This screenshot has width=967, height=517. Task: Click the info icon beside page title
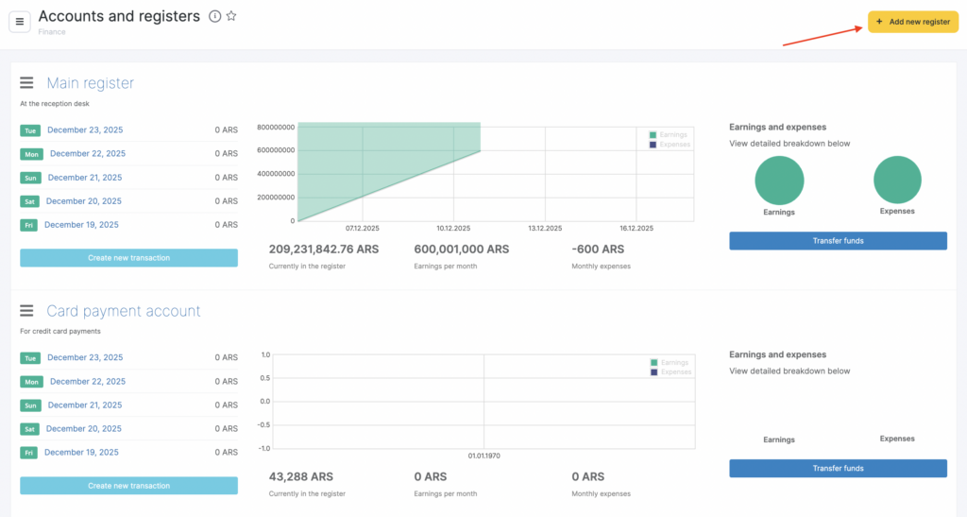[214, 16]
